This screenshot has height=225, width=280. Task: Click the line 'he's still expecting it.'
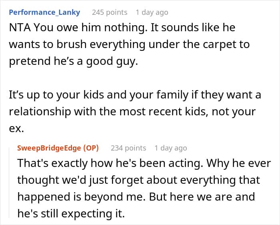[x=71, y=213]
